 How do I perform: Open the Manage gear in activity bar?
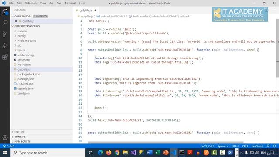click(5, 137)
